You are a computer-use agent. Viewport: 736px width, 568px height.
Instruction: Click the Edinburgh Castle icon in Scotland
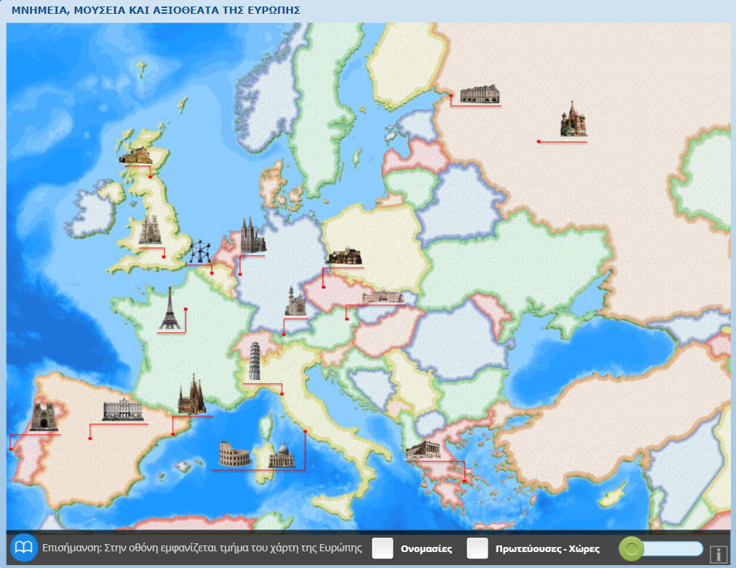click(x=136, y=155)
